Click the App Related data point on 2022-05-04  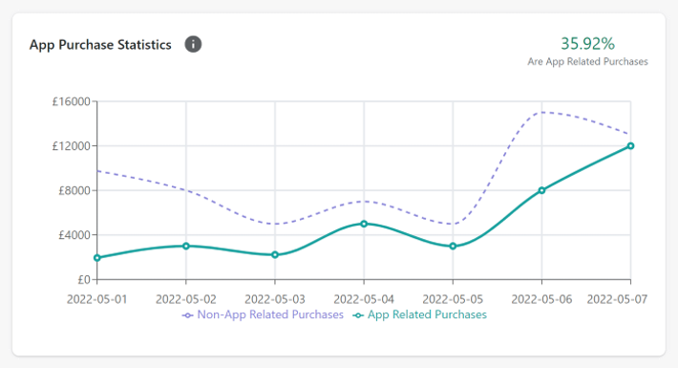coord(364,224)
